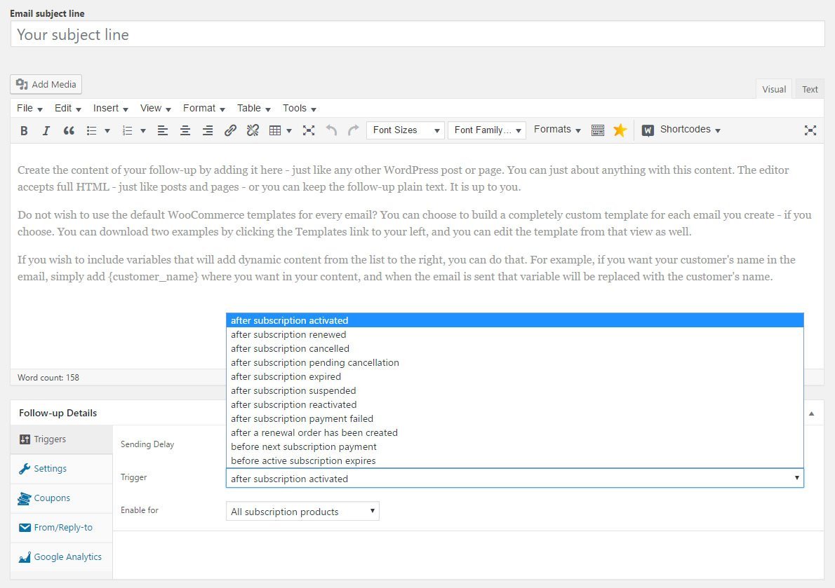Select 'after subscription cancelled' option
Viewport: 835px width, 588px height.
[290, 348]
